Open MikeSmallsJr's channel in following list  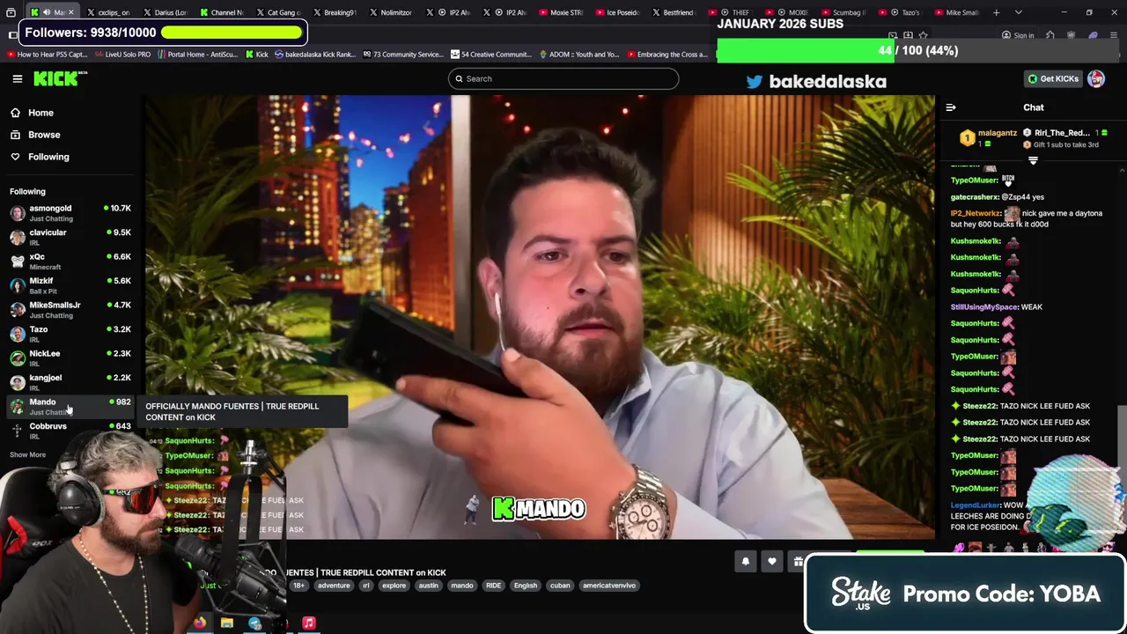[x=70, y=309]
